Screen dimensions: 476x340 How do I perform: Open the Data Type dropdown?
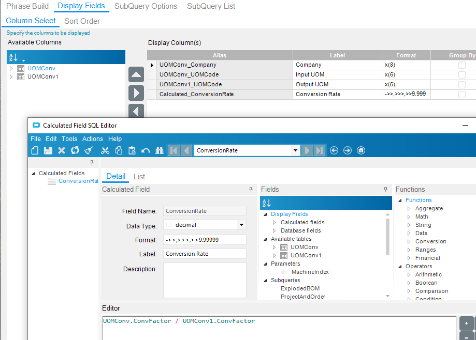241,225
